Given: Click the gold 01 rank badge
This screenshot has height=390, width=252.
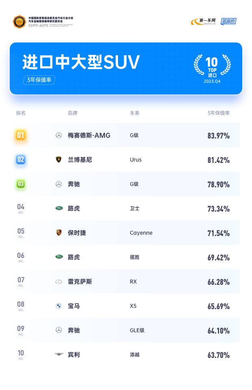Looking at the screenshot, I should click(21, 135).
